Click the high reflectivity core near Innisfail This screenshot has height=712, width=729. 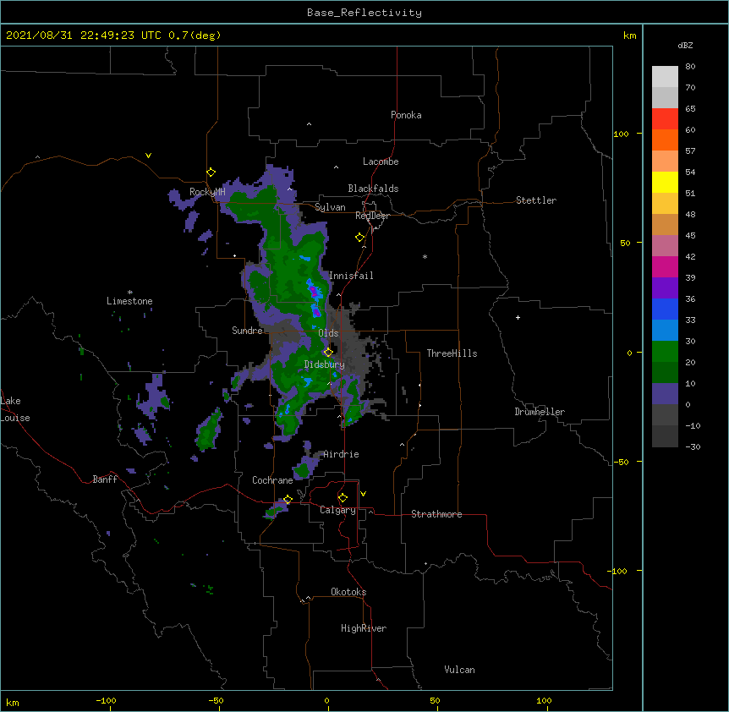point(314,291)
